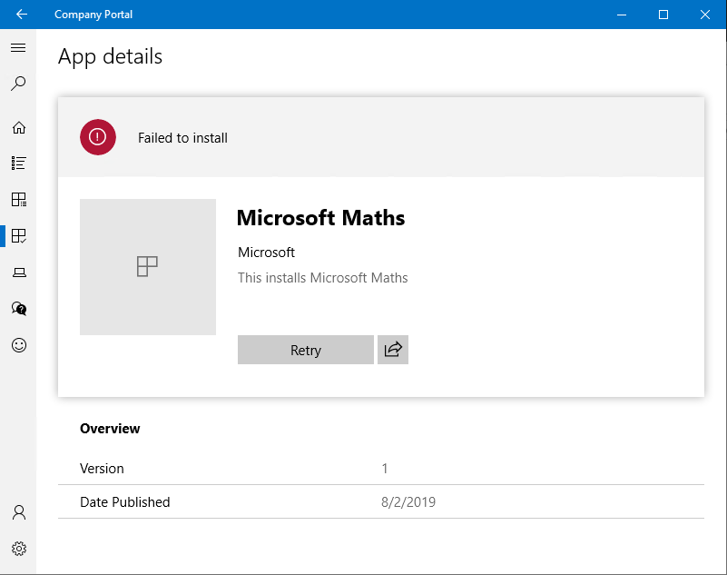Image resolution: width=727 pixels, height=575 pixels.
Task: Click the 'Microsoft Maths' app title
Action: click(320, 218)
